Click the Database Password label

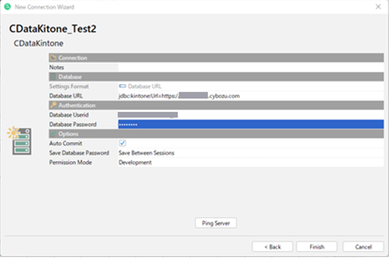[73, 124]
